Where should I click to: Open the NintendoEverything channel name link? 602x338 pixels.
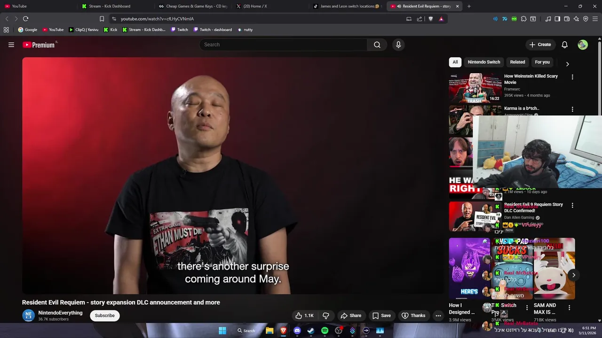(x=60, y=313)
